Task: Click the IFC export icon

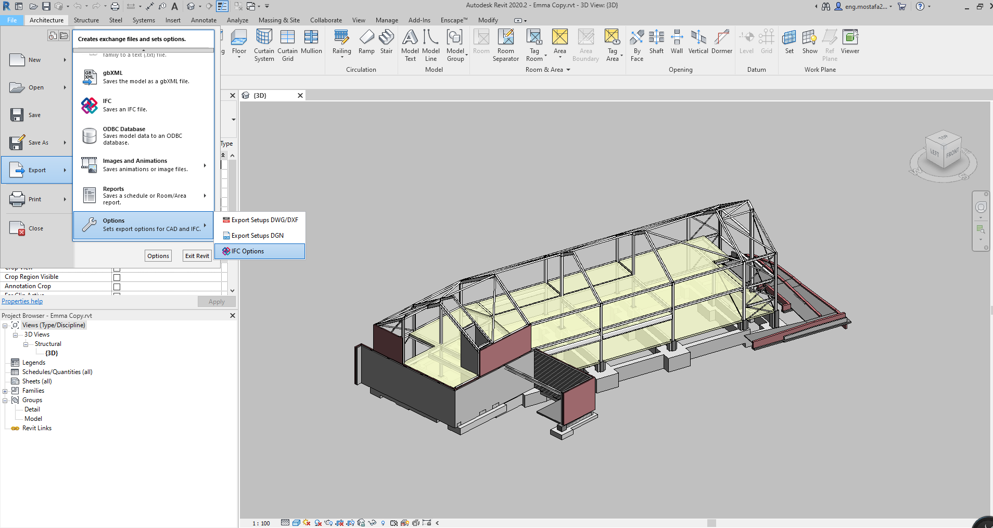Action: [x=90, y=105]
